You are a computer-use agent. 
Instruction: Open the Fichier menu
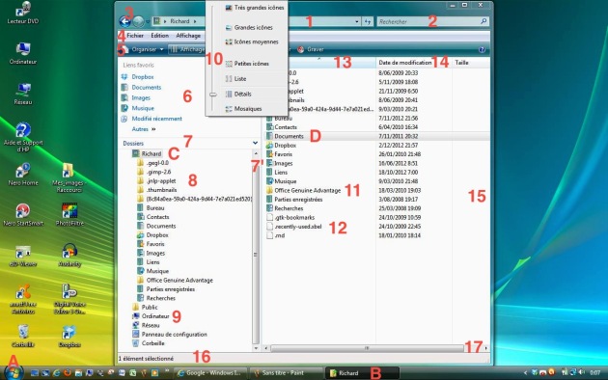point(135,36)
